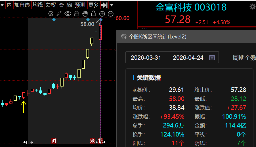
Task: Open the calendar date picker icon
Action: click(212, 58)
